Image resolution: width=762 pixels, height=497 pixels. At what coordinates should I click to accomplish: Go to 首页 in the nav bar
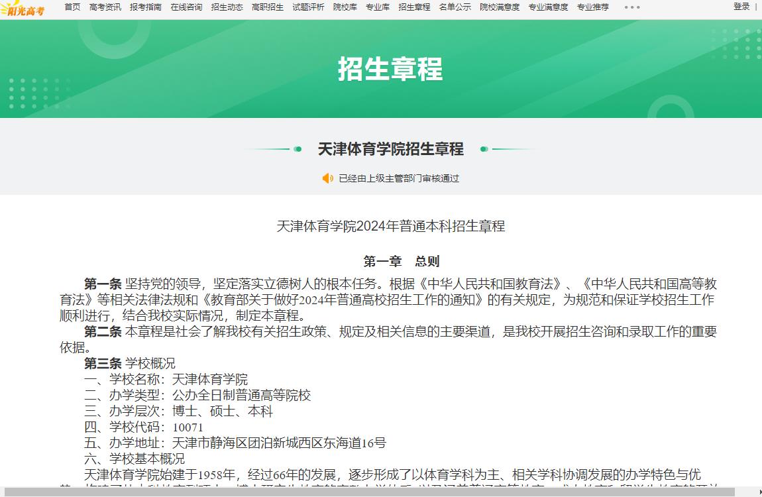(72, 7)
